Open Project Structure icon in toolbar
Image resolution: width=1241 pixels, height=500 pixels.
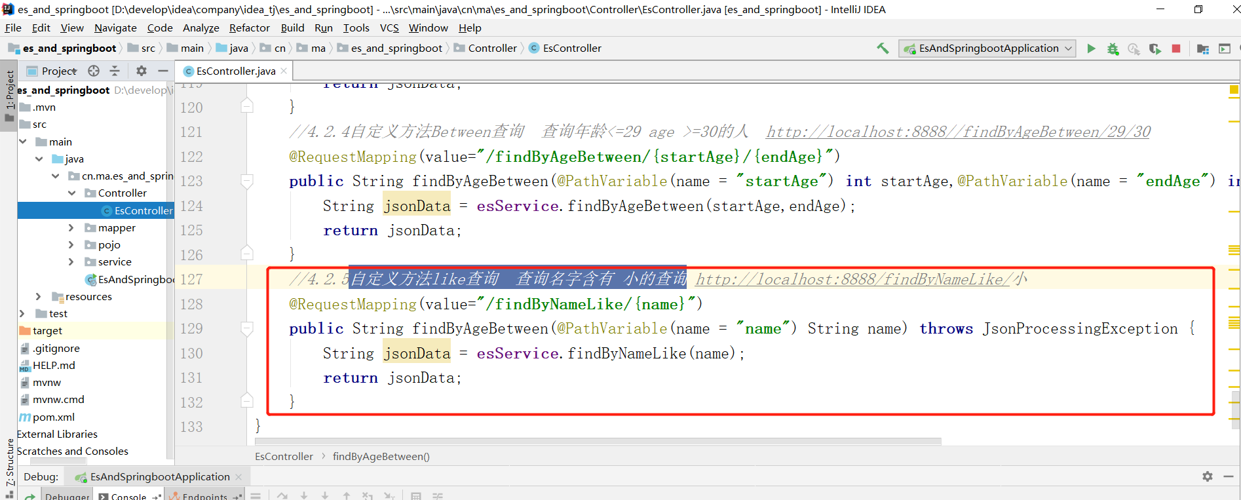(1203, 48)
